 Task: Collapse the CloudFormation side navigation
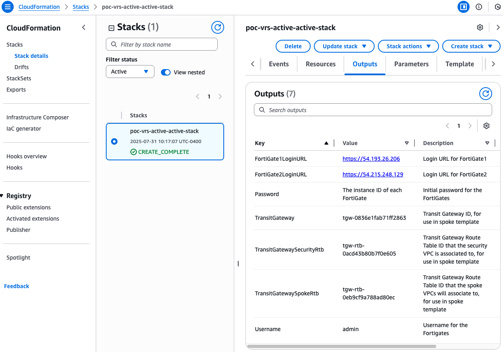pos(84,28)
